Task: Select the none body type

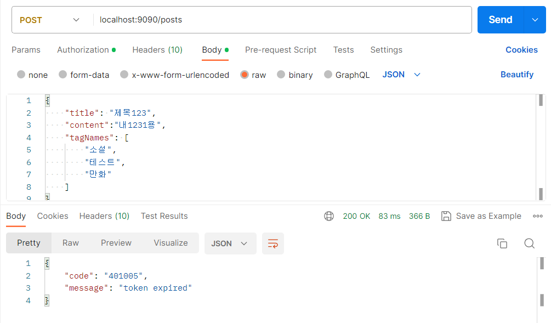Action: (x=21, y=75)
